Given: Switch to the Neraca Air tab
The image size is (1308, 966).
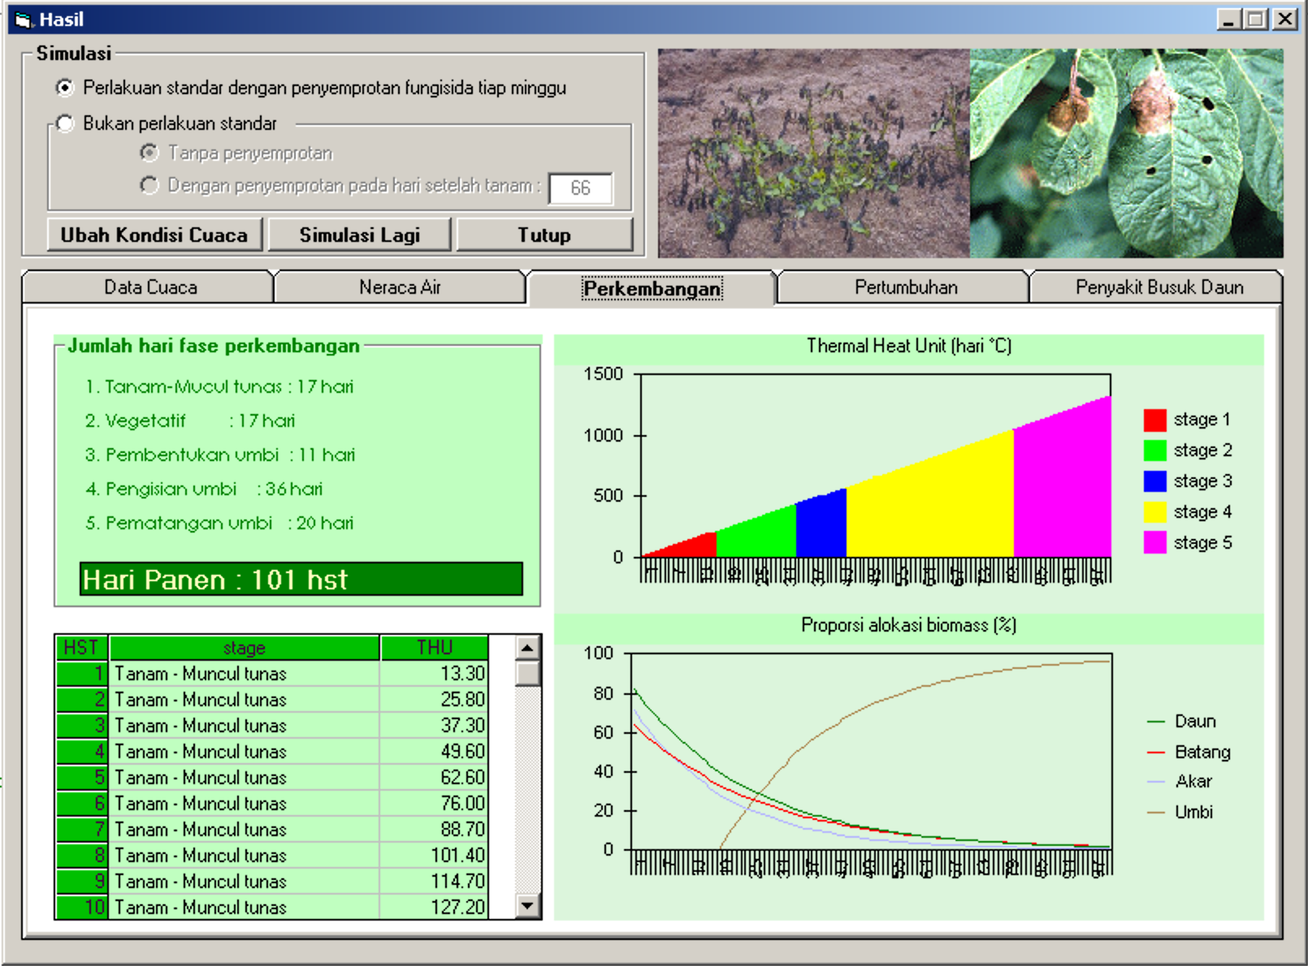Looking at the screenshot, I should pyautogui.click(x=400, y=287).
